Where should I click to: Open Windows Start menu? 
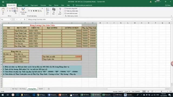pos(2,95)
